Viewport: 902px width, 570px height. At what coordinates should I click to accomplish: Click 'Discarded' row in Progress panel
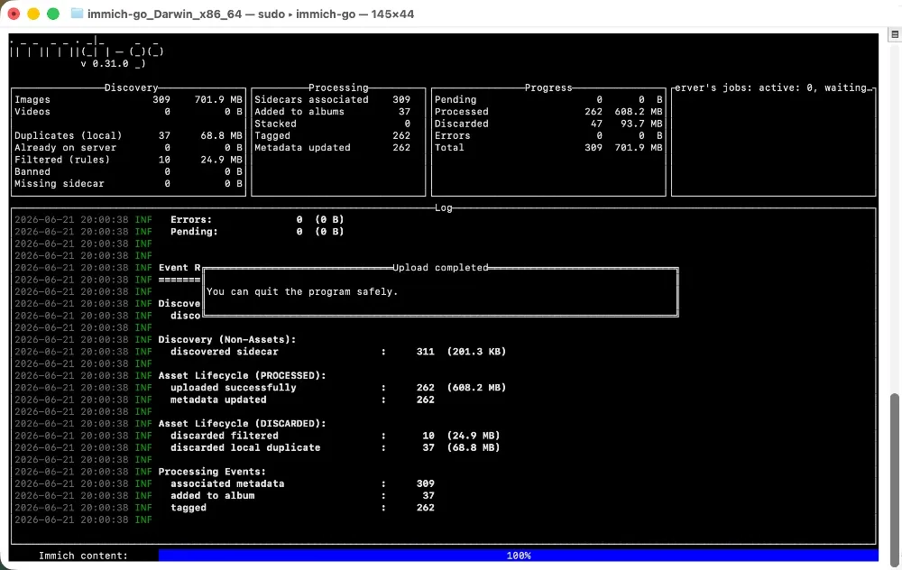[548, 124]
